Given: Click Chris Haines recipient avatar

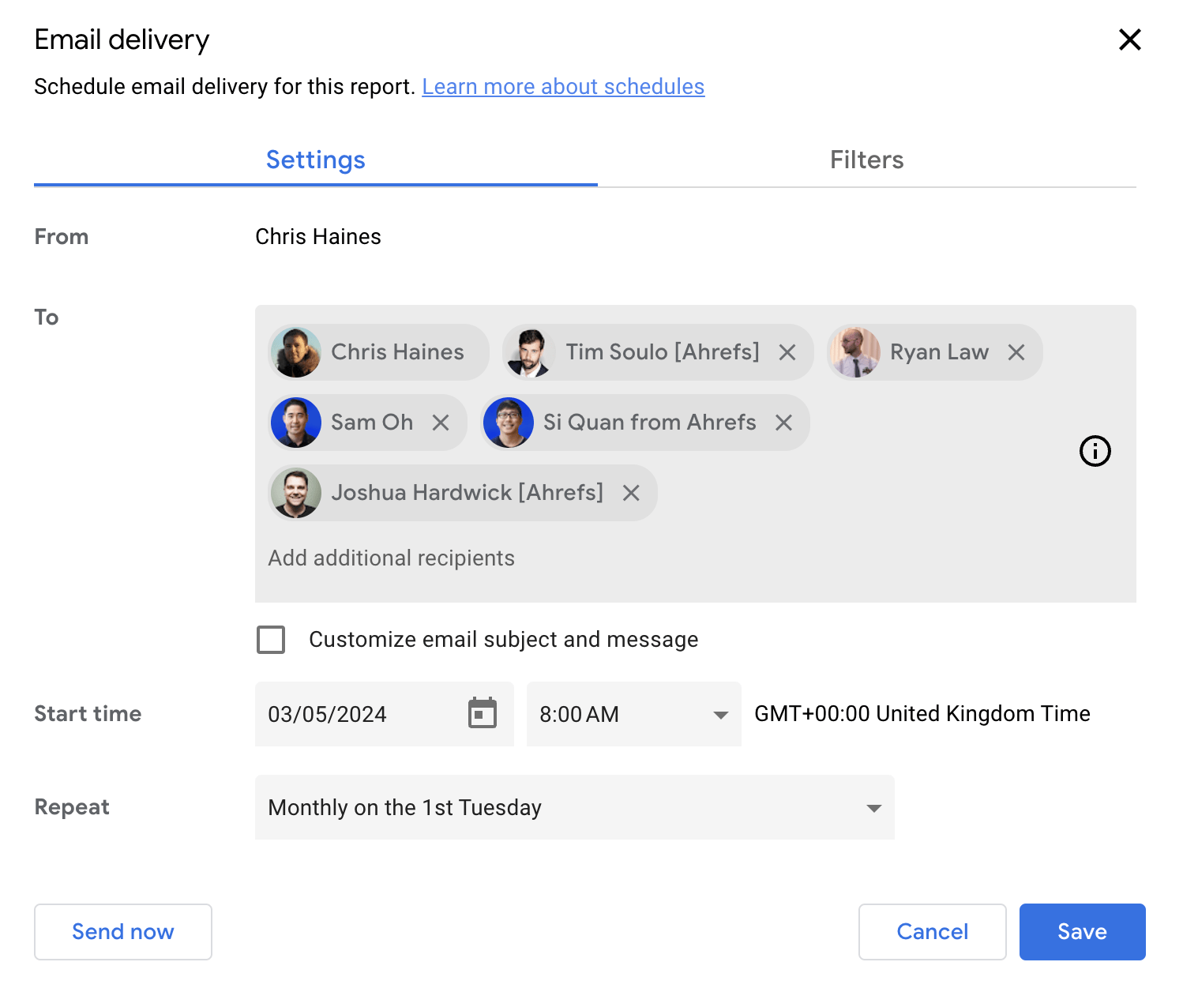Looking at the screenshot, I should [296, 352].
